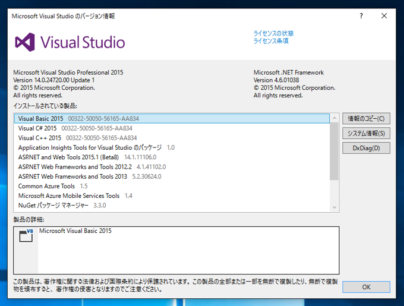Click the 情報のコピー(C) button
404x306 pixels.
366,118
